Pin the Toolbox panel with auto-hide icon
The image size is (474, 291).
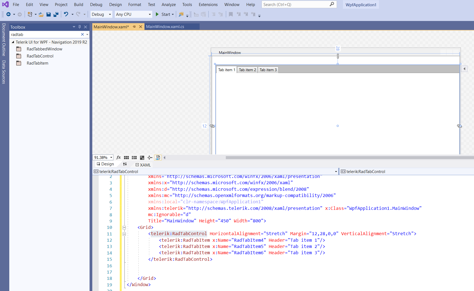(x=79, y=27)
